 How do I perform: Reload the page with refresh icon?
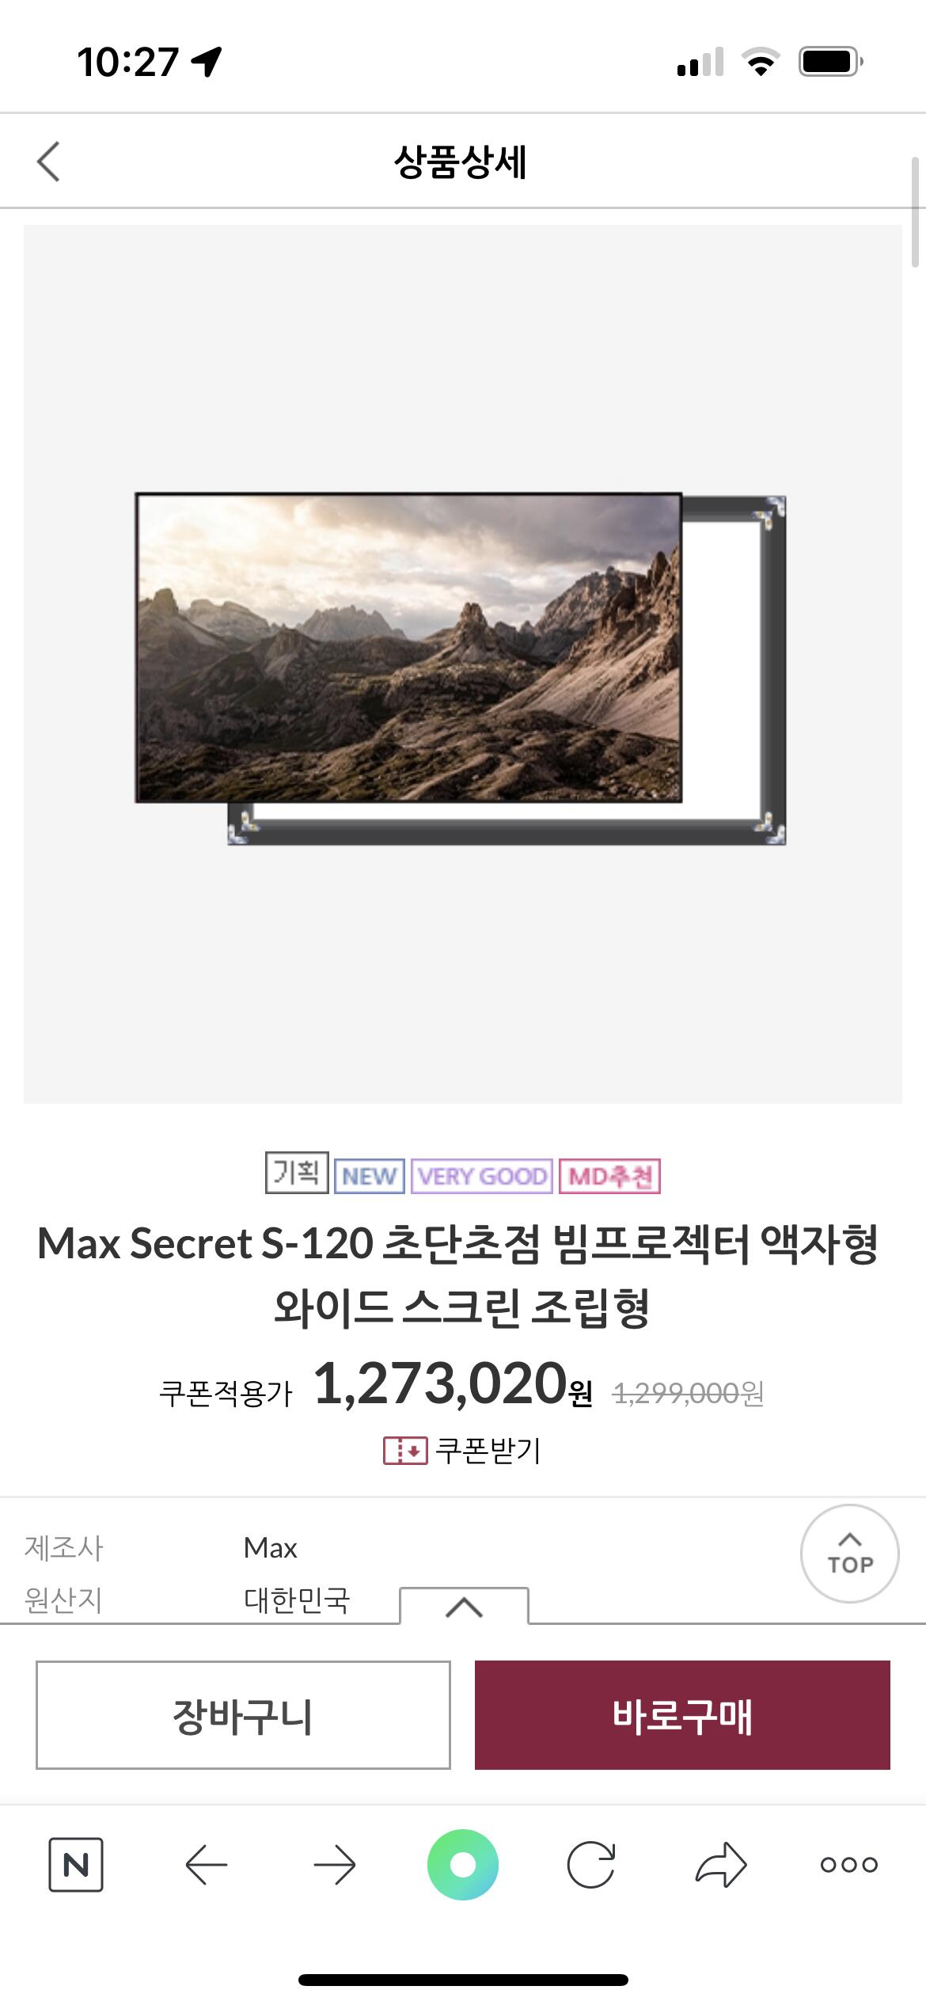[591, 1865]
